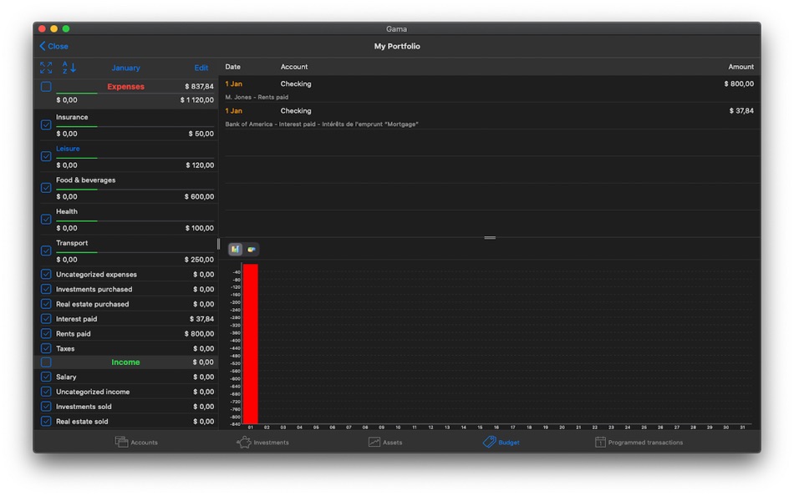Click the $ 600,00 Food budget value

[199, 196]
